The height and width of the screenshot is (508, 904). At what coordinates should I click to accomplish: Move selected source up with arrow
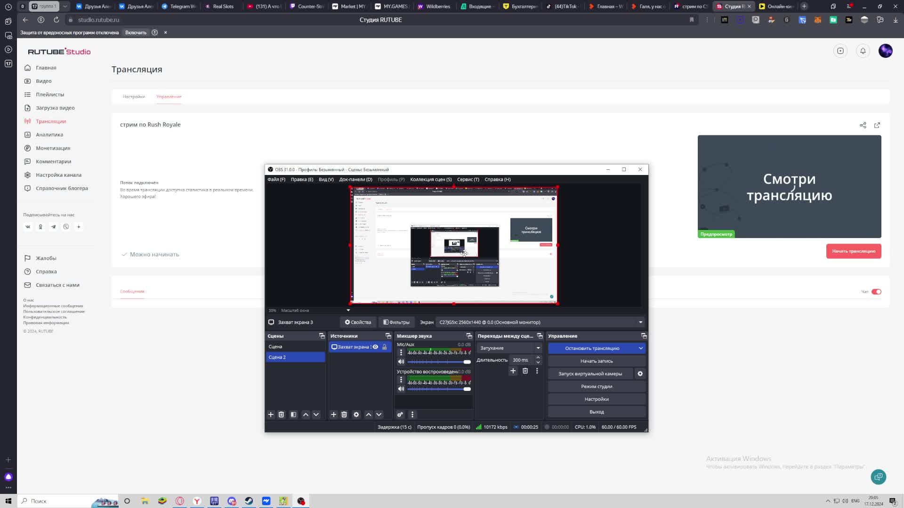[x=368, y=414]
